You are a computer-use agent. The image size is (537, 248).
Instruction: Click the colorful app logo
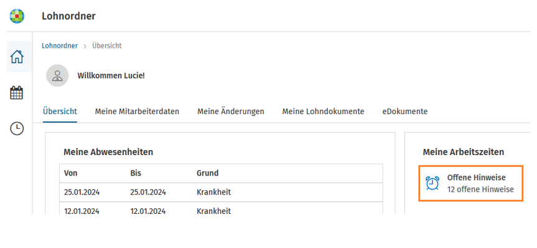(x=17, y=16)
